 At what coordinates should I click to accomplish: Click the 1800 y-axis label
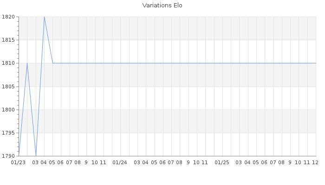pyautogui.click(x=8, y=110)
